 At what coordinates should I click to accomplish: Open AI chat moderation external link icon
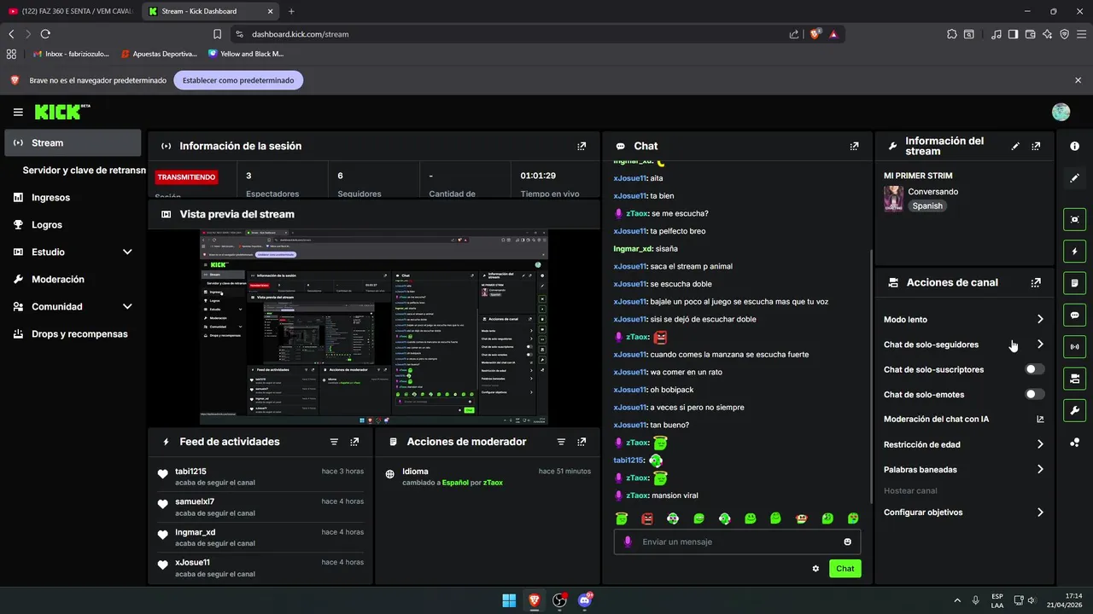1040,420
